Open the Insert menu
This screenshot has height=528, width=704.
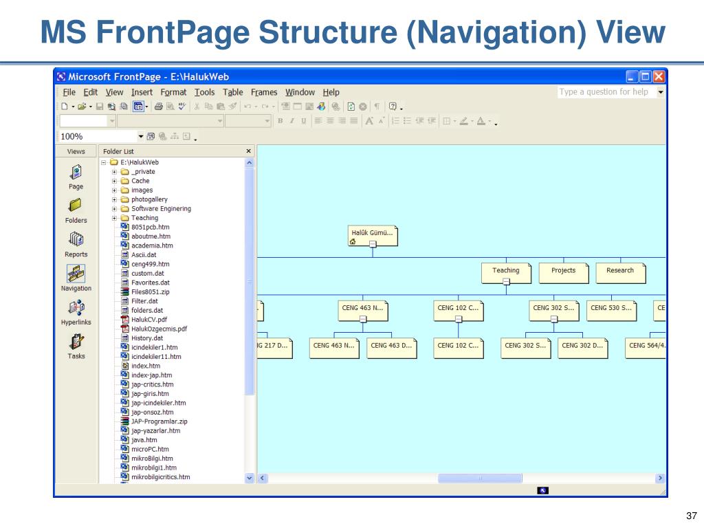[x=142, y=92]
